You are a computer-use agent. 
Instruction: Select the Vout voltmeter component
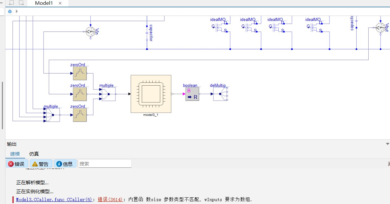381,28
